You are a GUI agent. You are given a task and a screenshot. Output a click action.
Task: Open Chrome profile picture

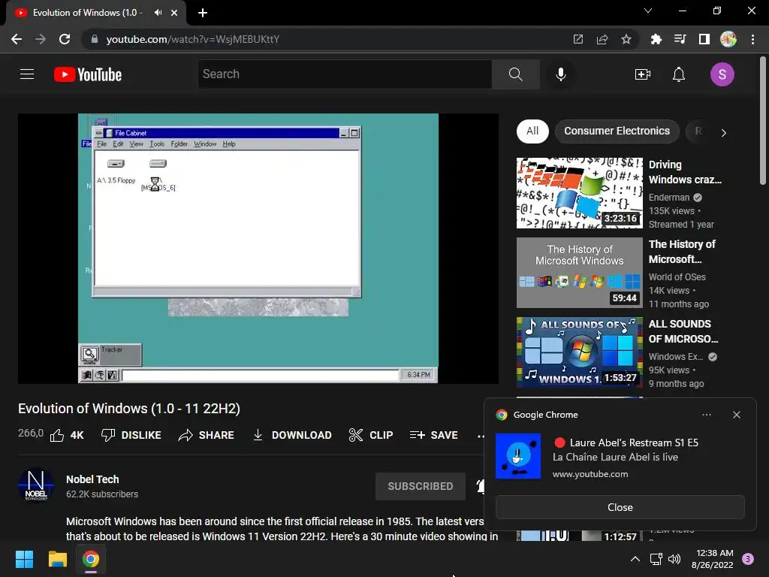728,39
